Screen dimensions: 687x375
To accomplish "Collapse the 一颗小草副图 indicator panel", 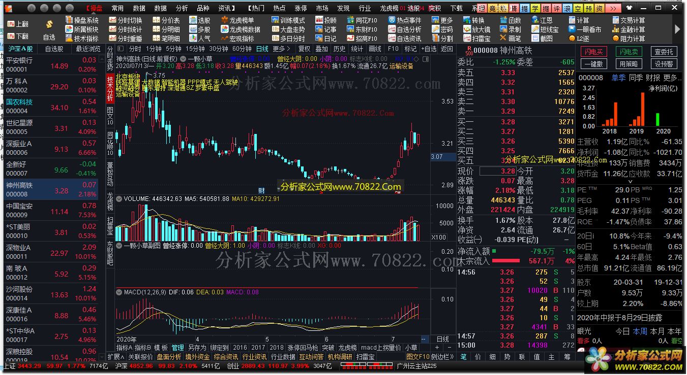I will (120, 246).
